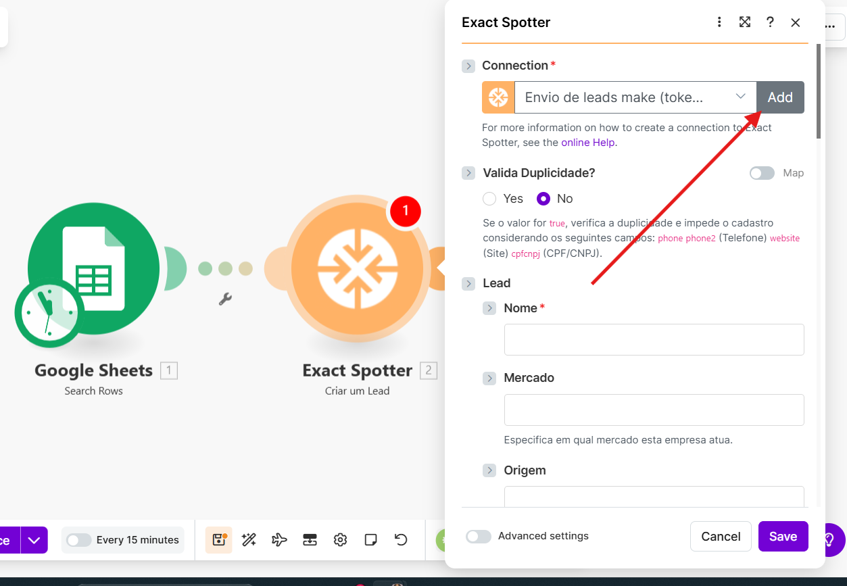Toggle Map switch for Valida Duplicidade
This screenshot has height=586, width=847.
click(x=762, y=173)
